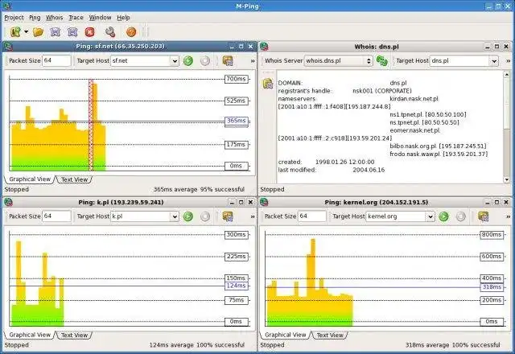The image size is (515, 354).
Task: Switch to Text View in kernel.org window
Action: pyautogui.click(x=330, y=335)
